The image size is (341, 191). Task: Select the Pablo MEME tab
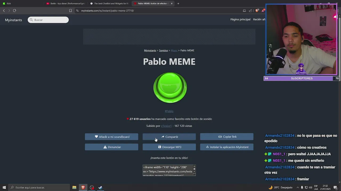tap(153, 3)
